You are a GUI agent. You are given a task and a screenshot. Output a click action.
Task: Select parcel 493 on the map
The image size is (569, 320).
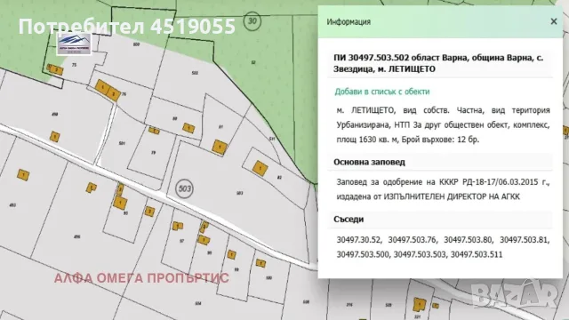point(12,205)
